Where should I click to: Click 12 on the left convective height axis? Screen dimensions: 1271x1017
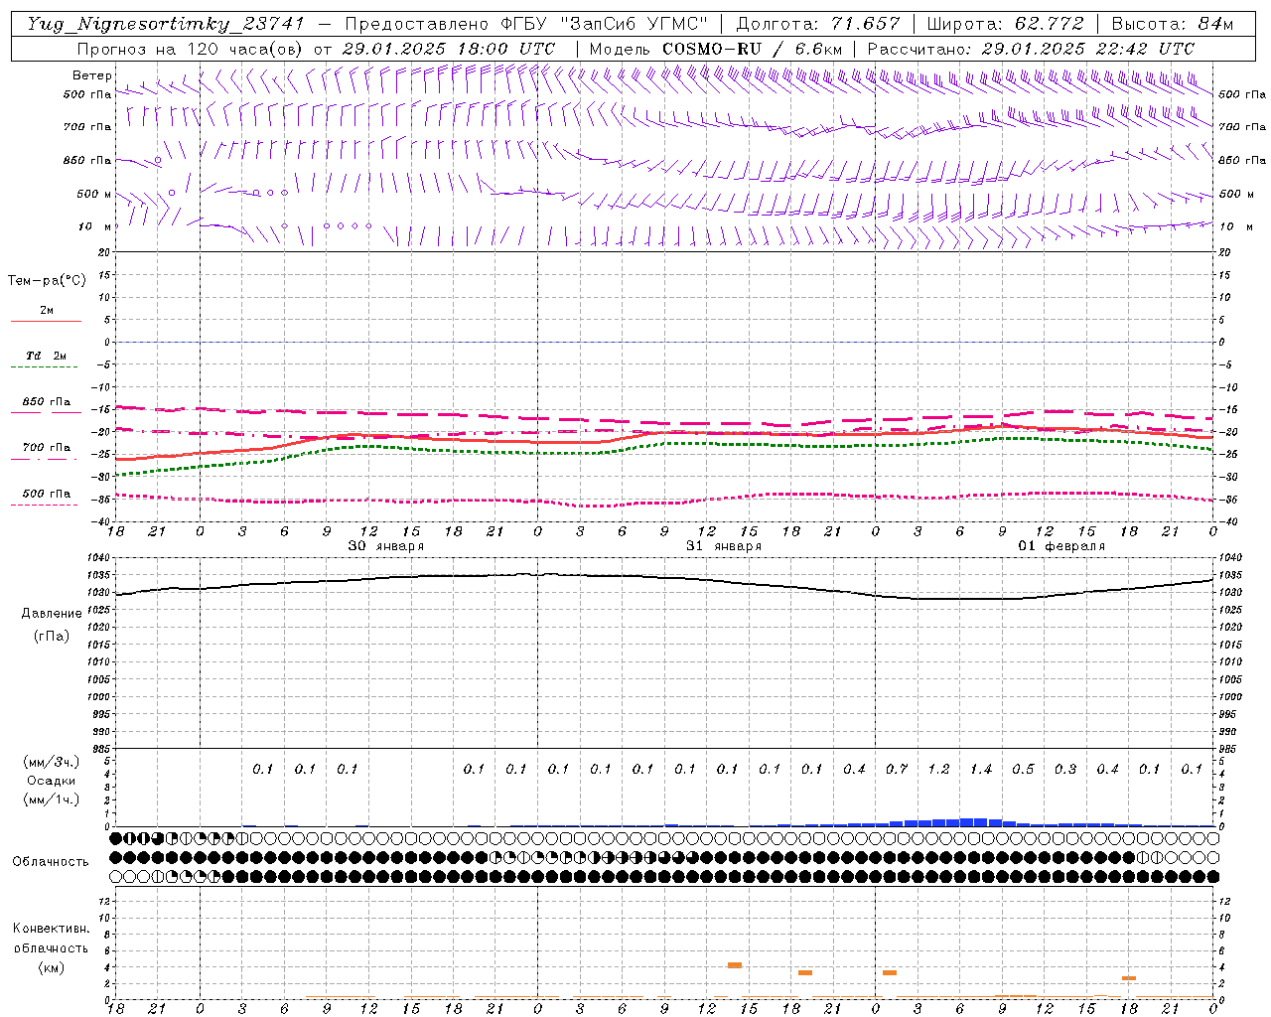(x=105, y=902)
